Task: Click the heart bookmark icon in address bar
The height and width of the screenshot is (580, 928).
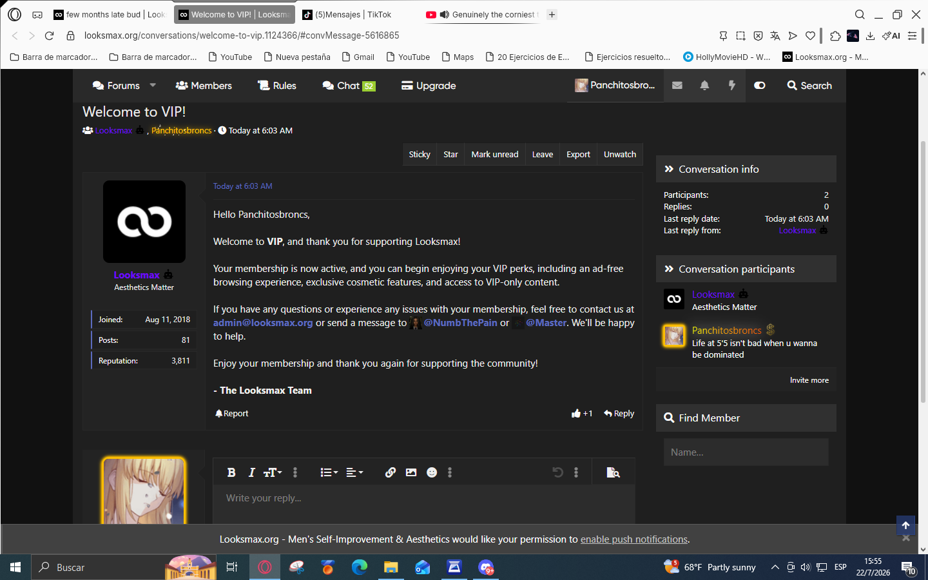Action: click(811, 36)
